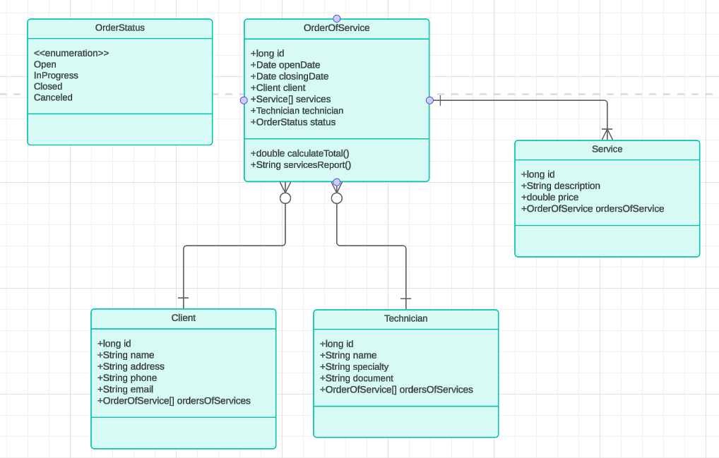The height and width of the screenshot is (458, 719).
Task: Click the empty methods compartment of Service
Action: pyautogui.click(x=607, y=241)
